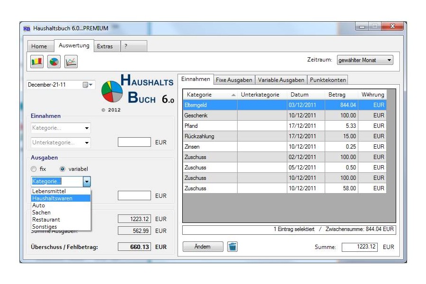Screen dimensions: 426x284
Task: Open the Zeitraum dropdown
Action: click(x=364, y=60)
